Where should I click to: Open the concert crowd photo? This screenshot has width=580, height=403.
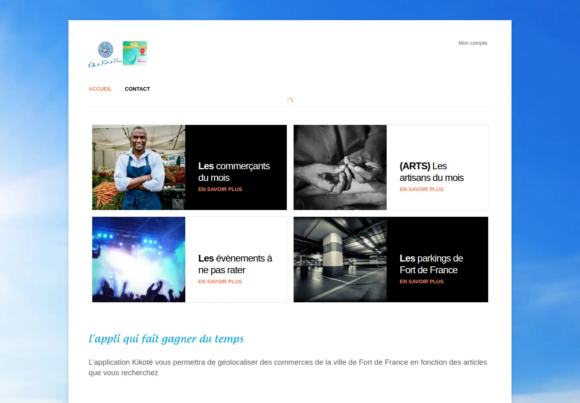point(139,260)
